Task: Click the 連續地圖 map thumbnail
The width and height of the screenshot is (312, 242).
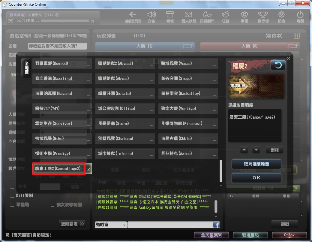Action: 256,86
